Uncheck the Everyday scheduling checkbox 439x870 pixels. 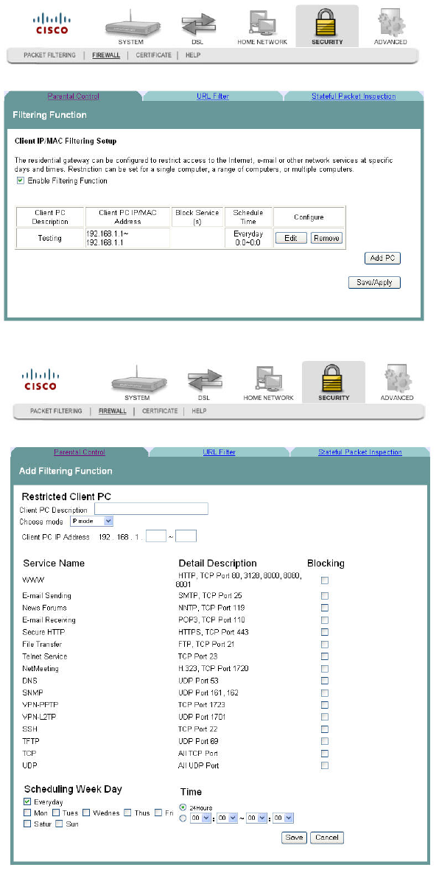27,801
